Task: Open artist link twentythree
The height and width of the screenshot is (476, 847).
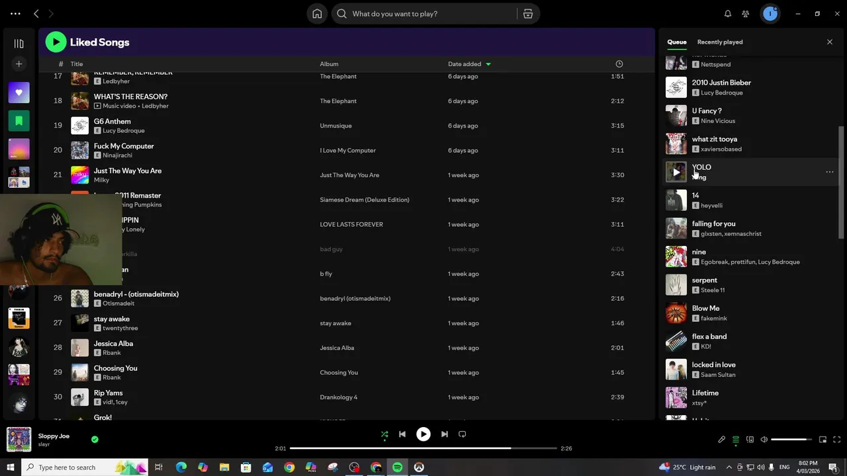Action: pyautogui.click(x=120, y=329)
